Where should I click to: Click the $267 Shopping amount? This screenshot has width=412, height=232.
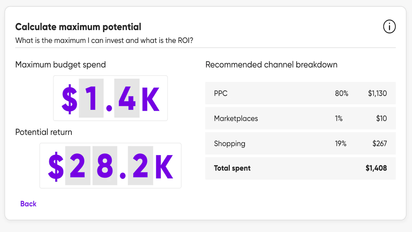click(x=380, y=143)
